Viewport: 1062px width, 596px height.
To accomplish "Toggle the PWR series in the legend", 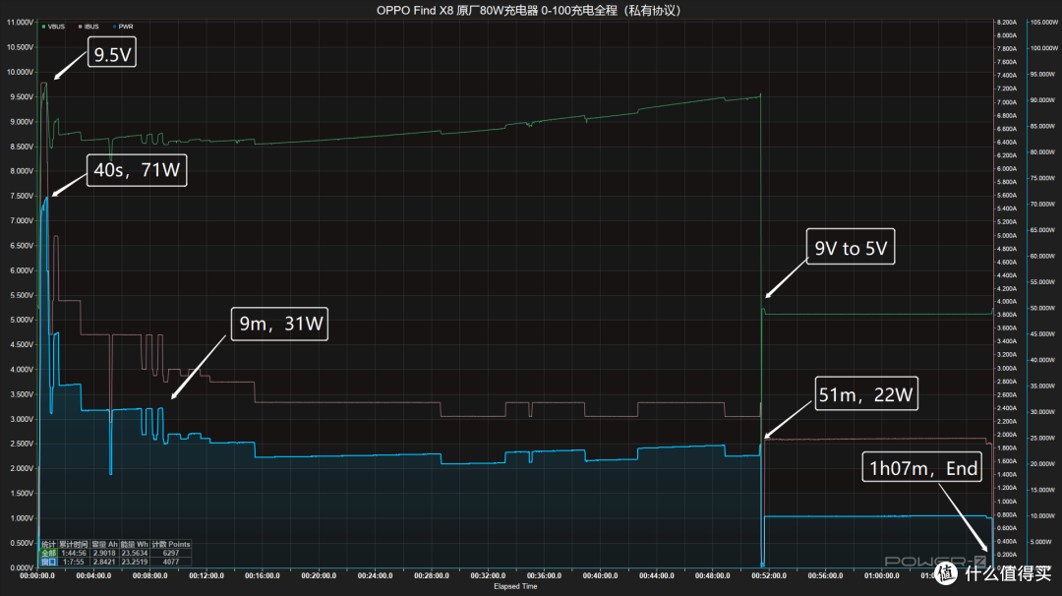I will (123, 28).
